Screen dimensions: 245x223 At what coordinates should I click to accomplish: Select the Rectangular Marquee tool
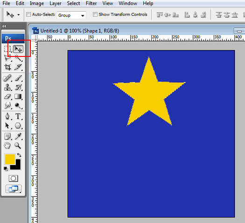click(7, 49)
